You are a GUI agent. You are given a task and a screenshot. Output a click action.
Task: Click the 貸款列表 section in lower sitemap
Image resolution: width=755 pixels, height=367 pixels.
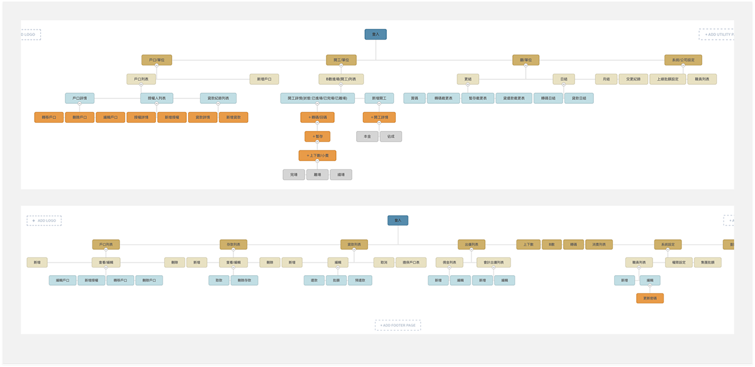(354, 244)
